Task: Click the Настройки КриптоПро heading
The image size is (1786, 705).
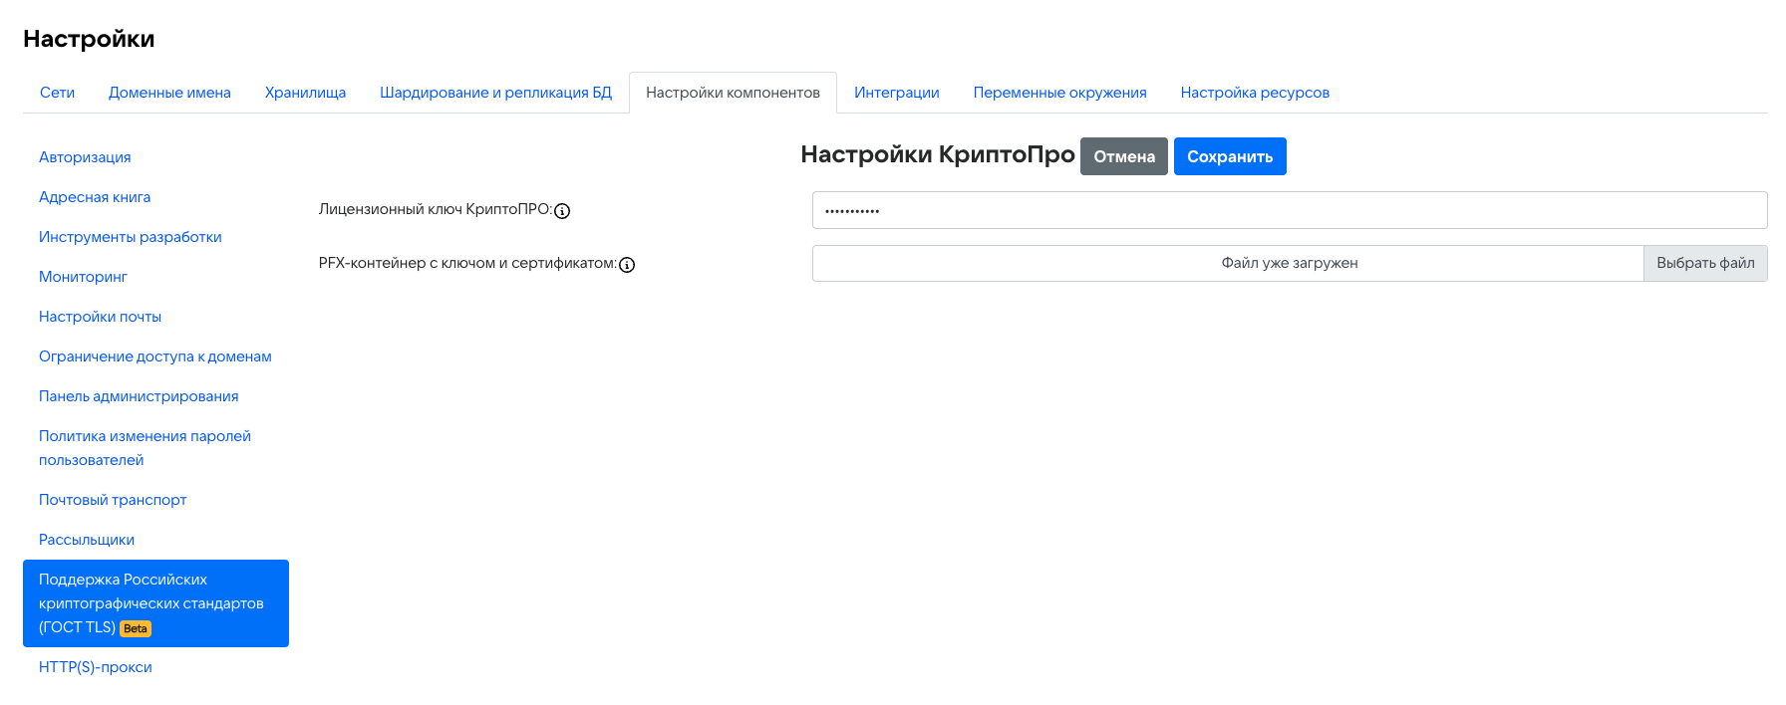Action: [x=938, y=154]
